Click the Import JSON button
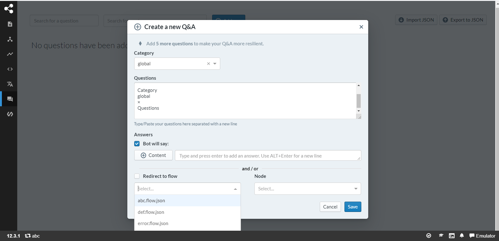The image size is (499, 241). coord(416,20)
